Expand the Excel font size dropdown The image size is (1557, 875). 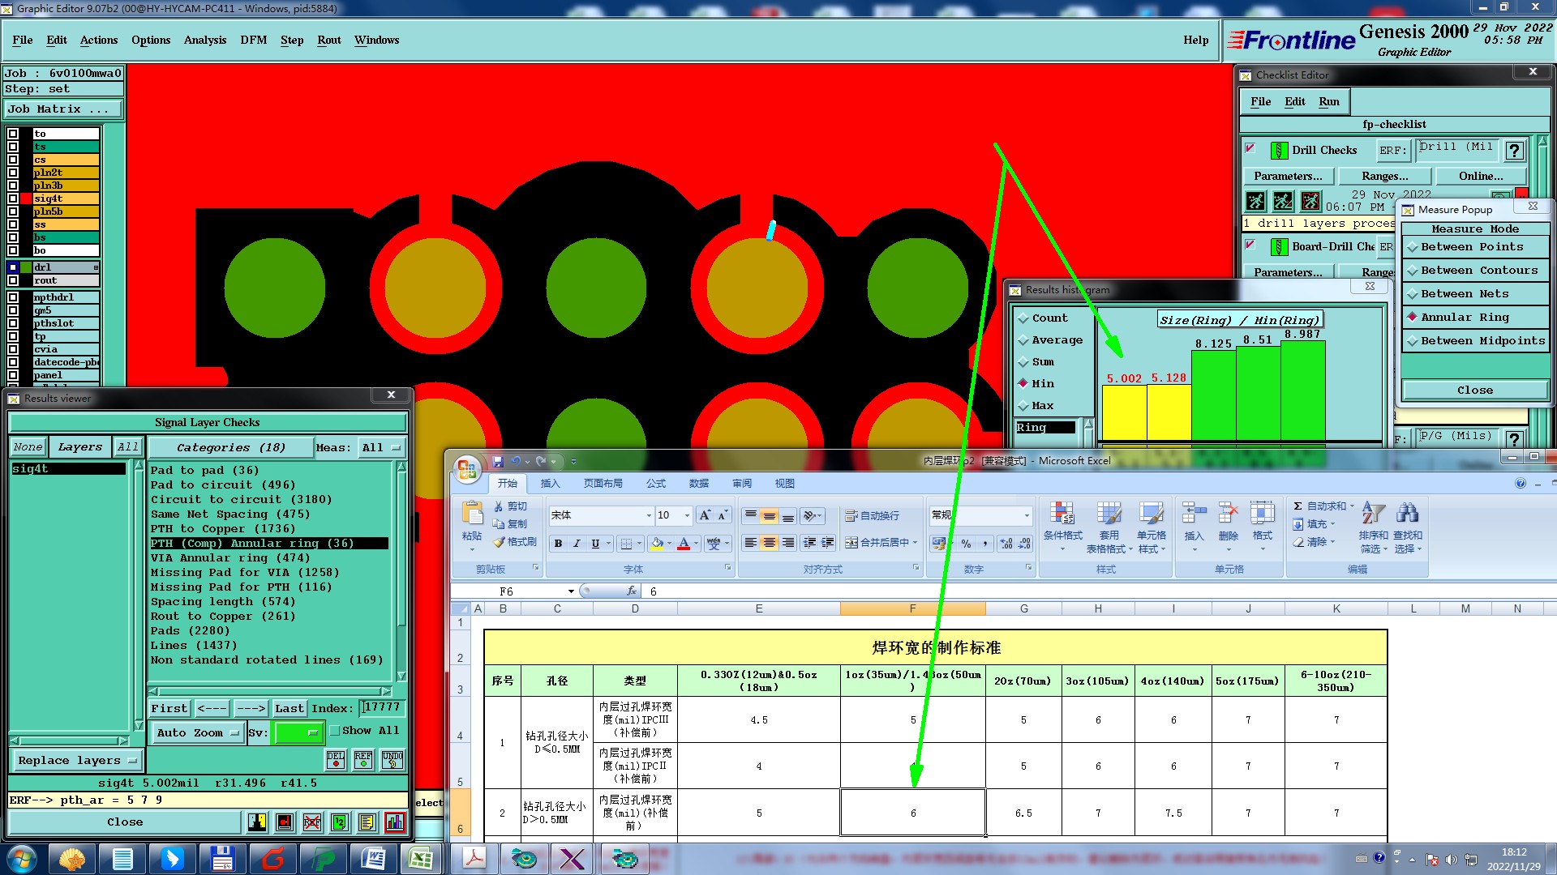tap(687, 515)
